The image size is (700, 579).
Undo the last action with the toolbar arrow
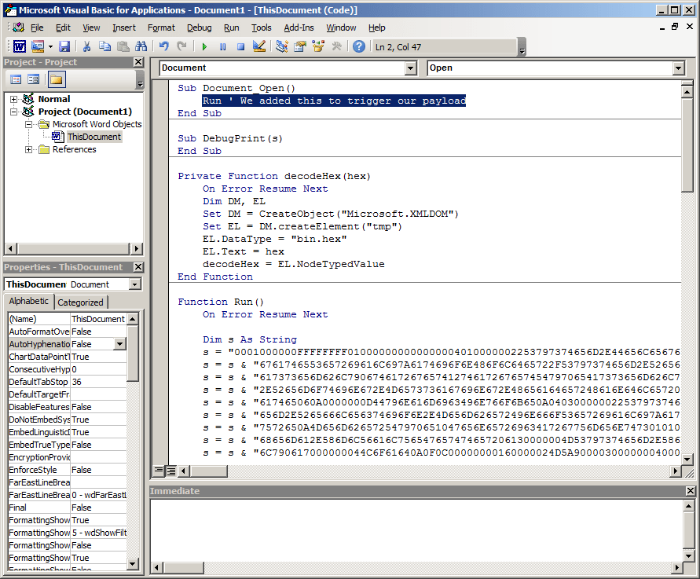click(164, 46)
